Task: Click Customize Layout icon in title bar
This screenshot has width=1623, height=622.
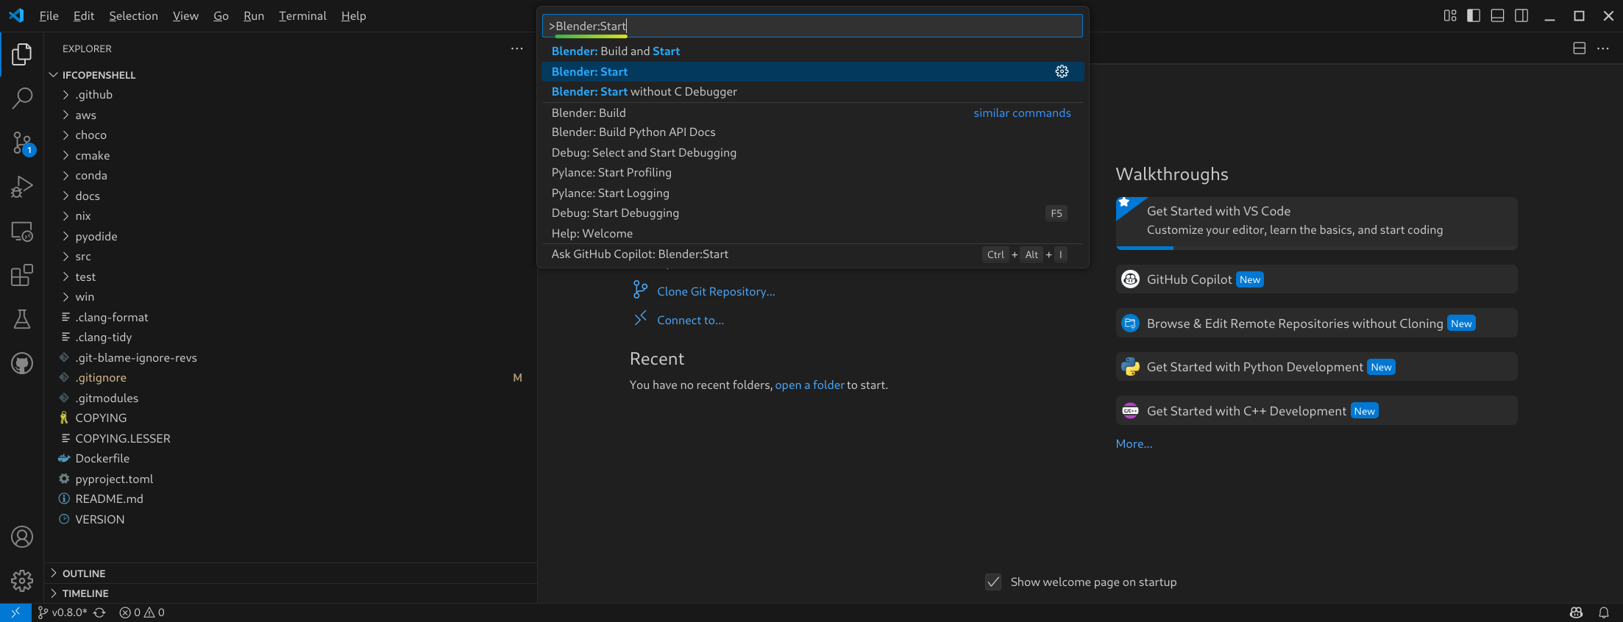Action: (1450, 15)
